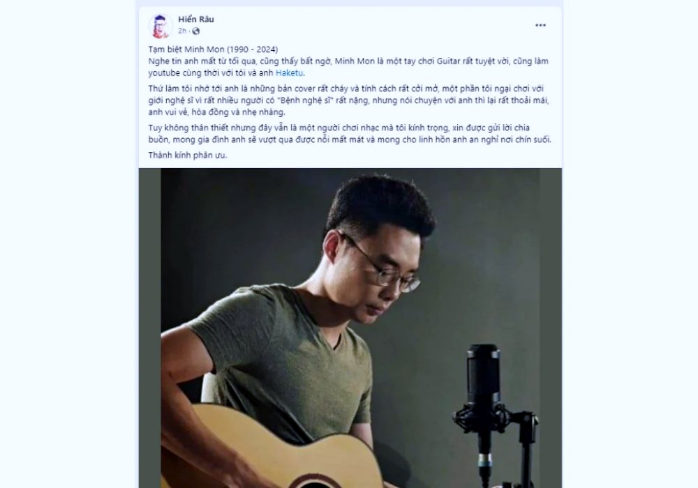Follow the Haketu tagged profile link
This screenshot has height=488, width=698.
290,73
